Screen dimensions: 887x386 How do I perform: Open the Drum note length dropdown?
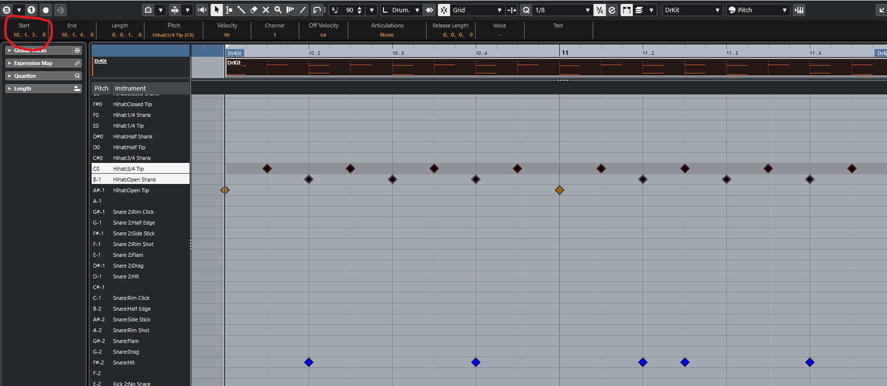click(401, 10)
